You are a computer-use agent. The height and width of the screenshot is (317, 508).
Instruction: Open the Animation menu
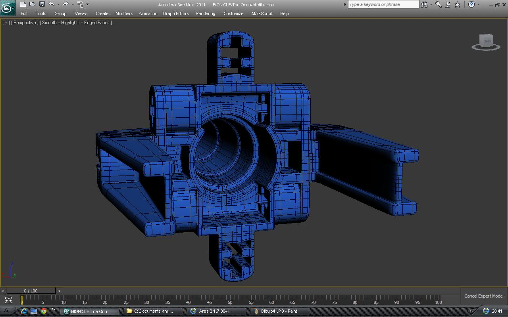click(x=148, y=13)
